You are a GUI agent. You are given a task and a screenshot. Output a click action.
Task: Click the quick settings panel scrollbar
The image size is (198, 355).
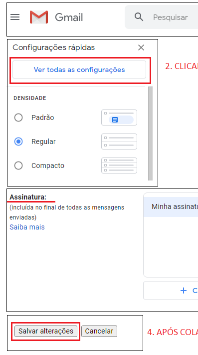click(x=150, y=133)
